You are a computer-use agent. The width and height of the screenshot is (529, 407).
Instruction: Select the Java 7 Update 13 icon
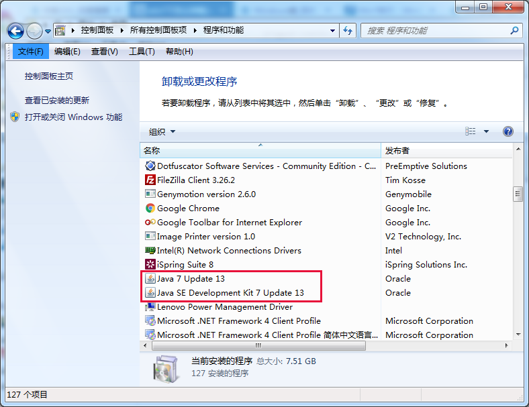(x=150, y=279)
